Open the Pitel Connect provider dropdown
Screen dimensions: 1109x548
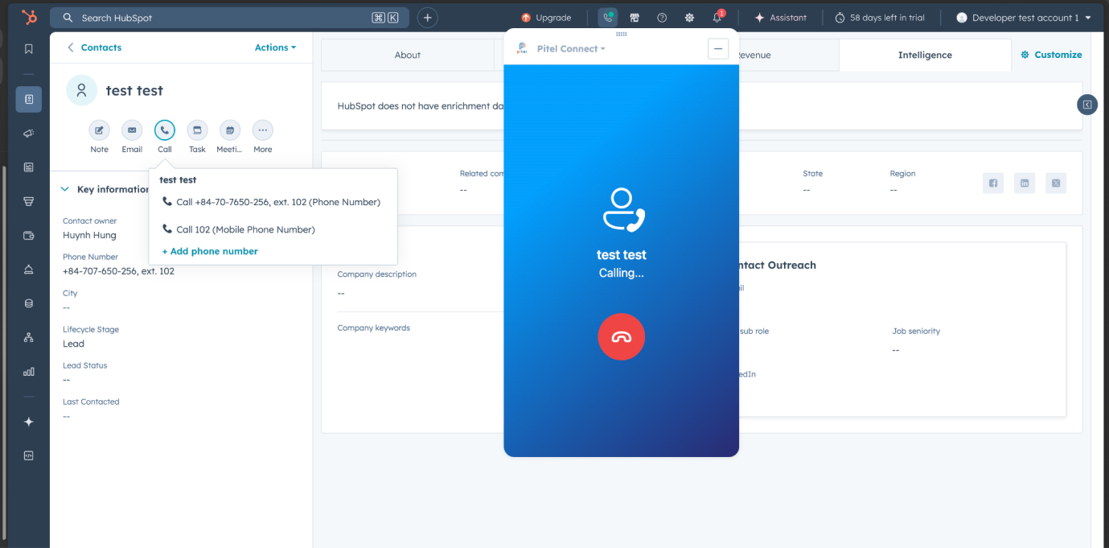pos(571,49)
